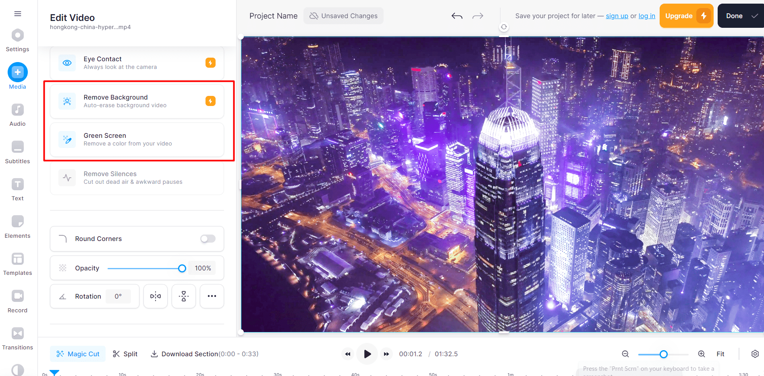This screenshot has height=376, width=764.
Task: Open the Elements panel
Action: coord(17,221)
